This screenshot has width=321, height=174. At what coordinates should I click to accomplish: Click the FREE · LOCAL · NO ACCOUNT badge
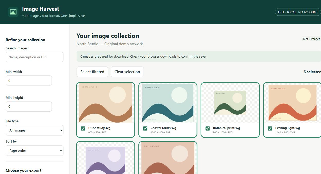click(298, 12)
